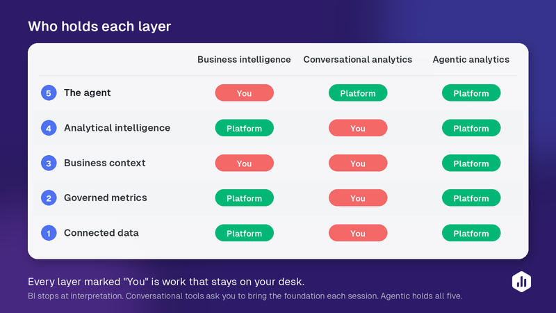This screenshot has width=556, height=313.
Task: Click the number 3 circle badge
Action: (x=49, y=163)
